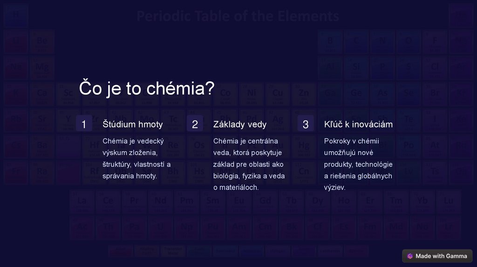Select the number 1 badge

tap(84, 124)
